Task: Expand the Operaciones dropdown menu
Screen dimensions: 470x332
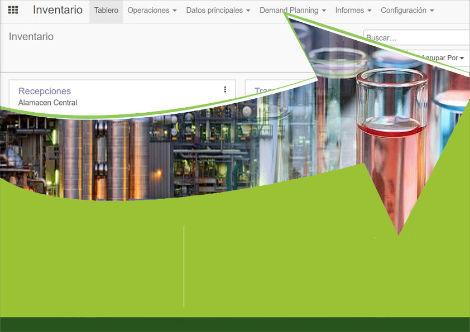Action: coord(152,10)
